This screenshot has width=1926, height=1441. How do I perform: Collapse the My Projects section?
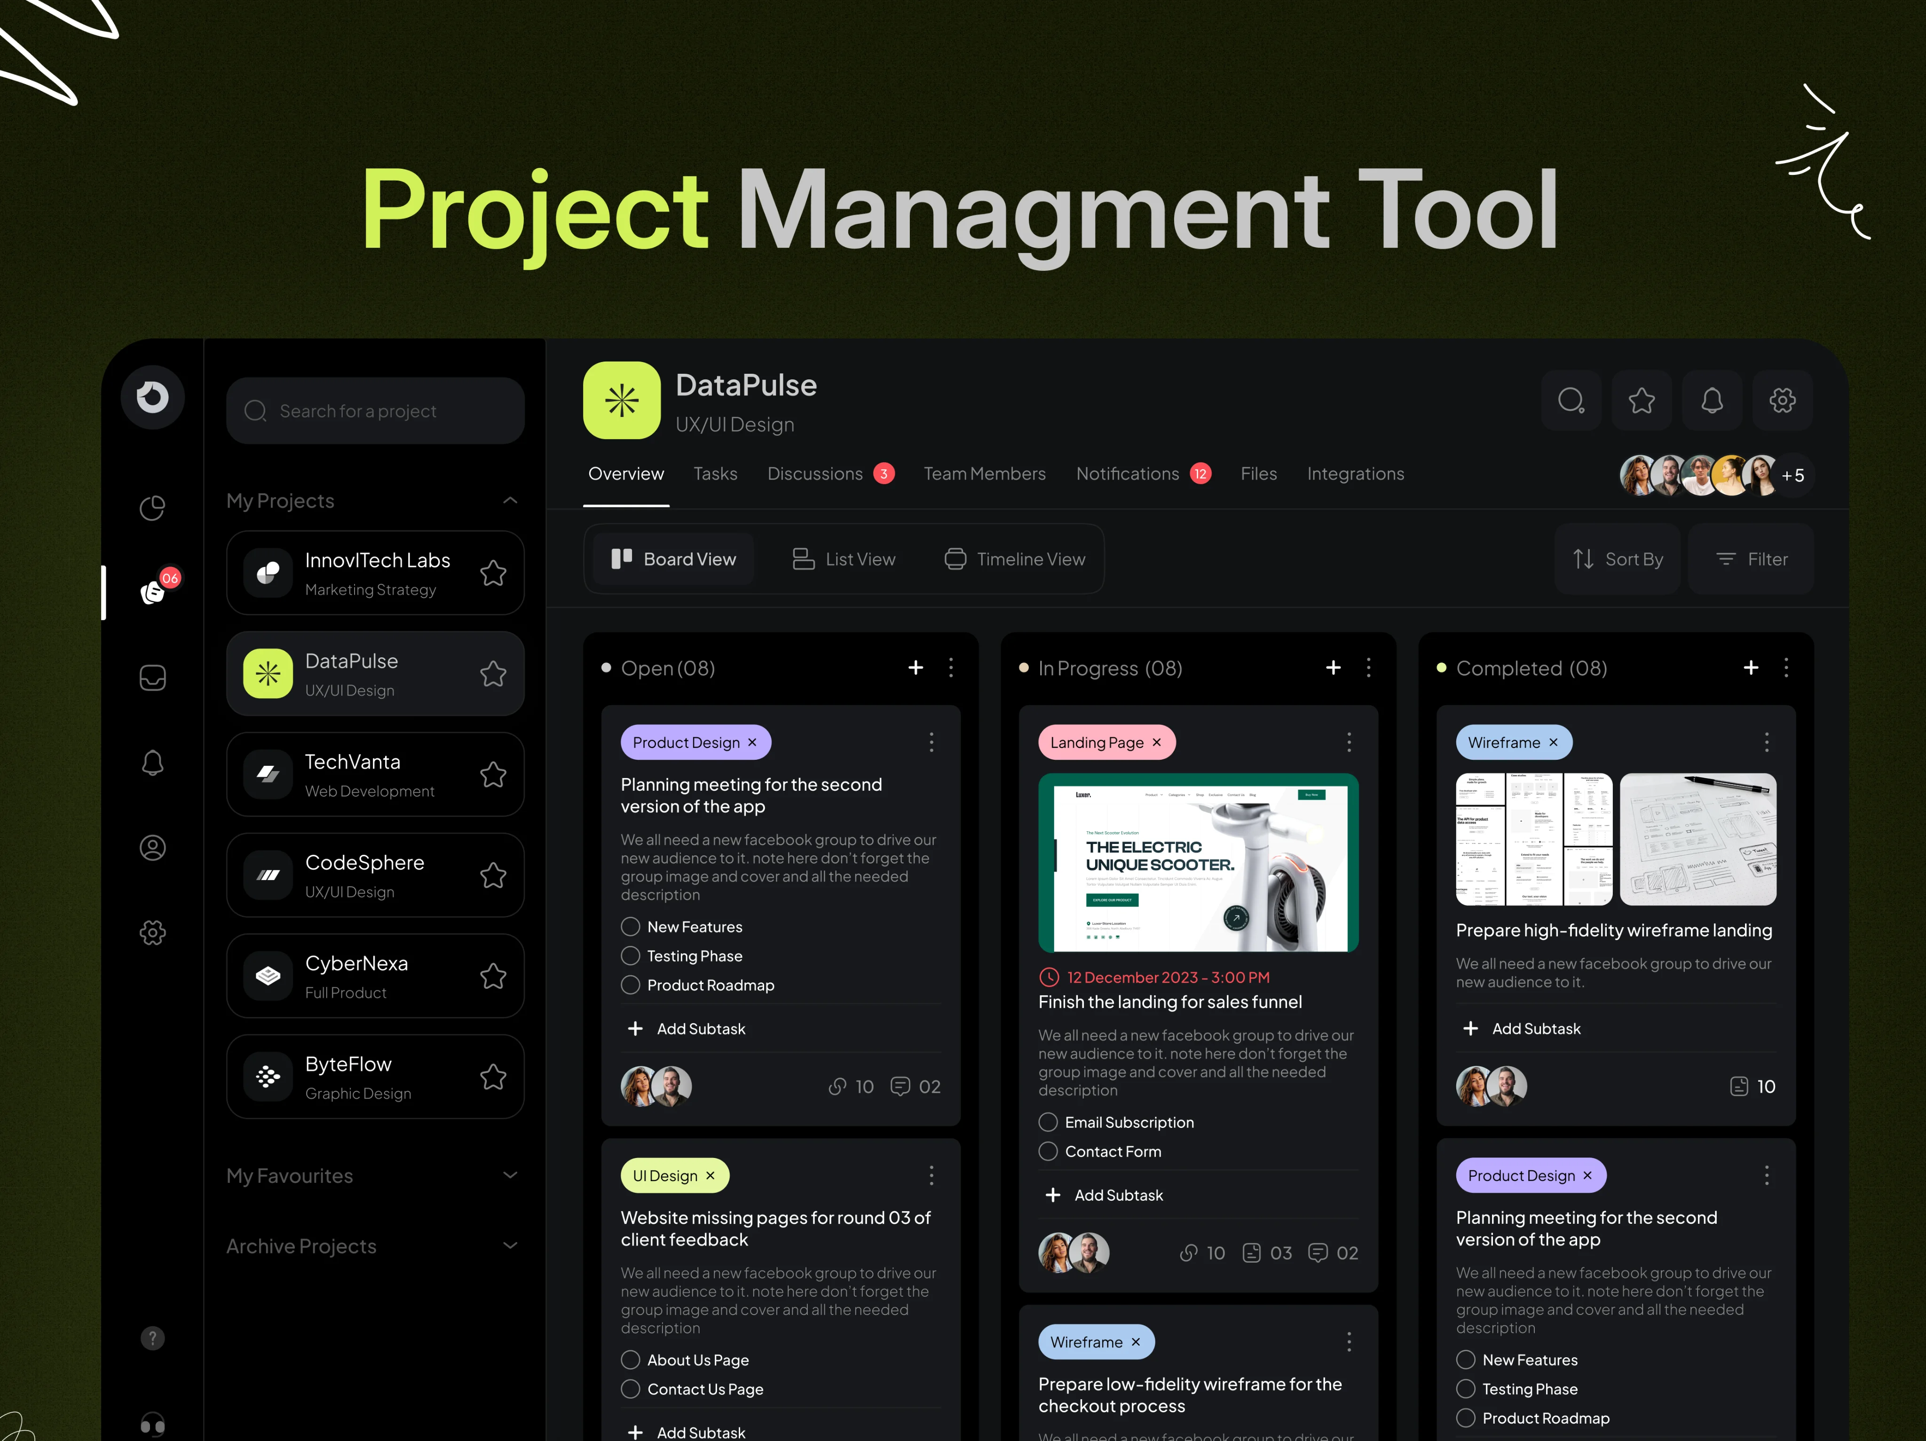pos(510,501)
